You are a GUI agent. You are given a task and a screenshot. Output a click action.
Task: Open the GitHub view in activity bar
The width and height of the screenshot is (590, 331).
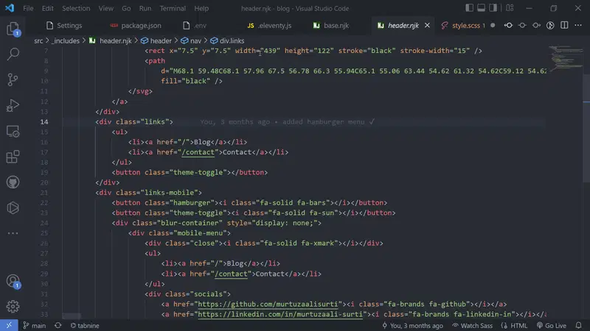point(13,182)
